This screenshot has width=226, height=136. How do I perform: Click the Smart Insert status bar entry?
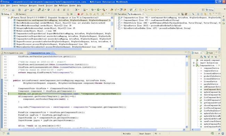pos(145,134)
